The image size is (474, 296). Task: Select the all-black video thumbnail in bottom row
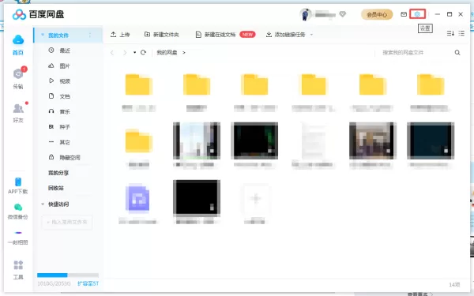197,197
